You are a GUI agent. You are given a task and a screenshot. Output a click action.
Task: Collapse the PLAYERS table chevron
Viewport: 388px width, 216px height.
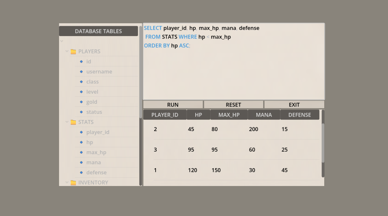pos(67,51)
